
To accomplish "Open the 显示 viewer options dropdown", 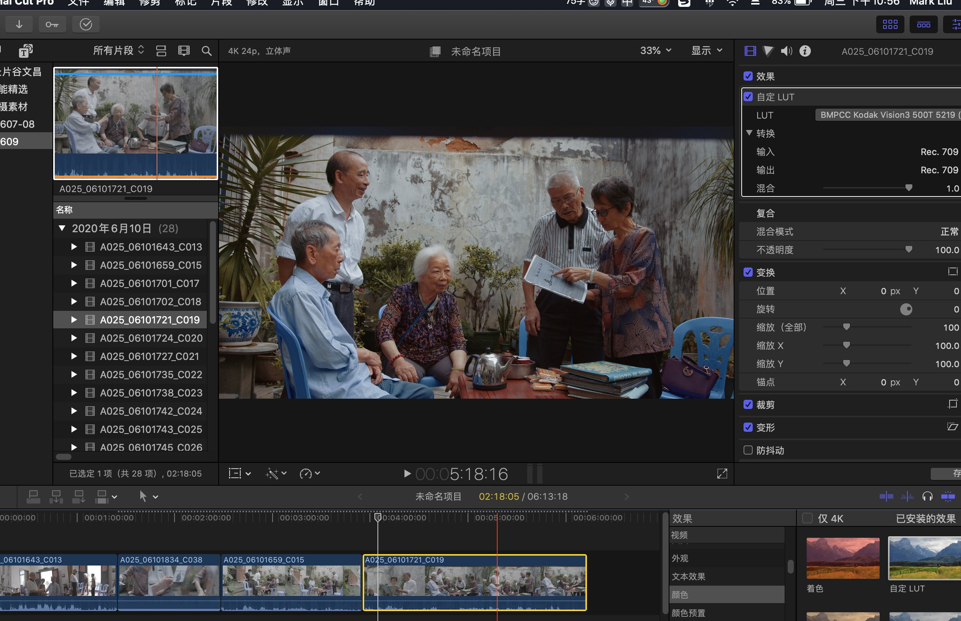I will (x=707, y=51).
